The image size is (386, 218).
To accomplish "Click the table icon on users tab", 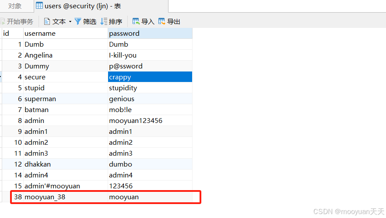I will pos(39,5).
